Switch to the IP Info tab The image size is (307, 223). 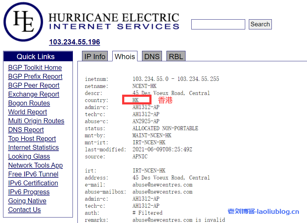click(x=95, y=57)
